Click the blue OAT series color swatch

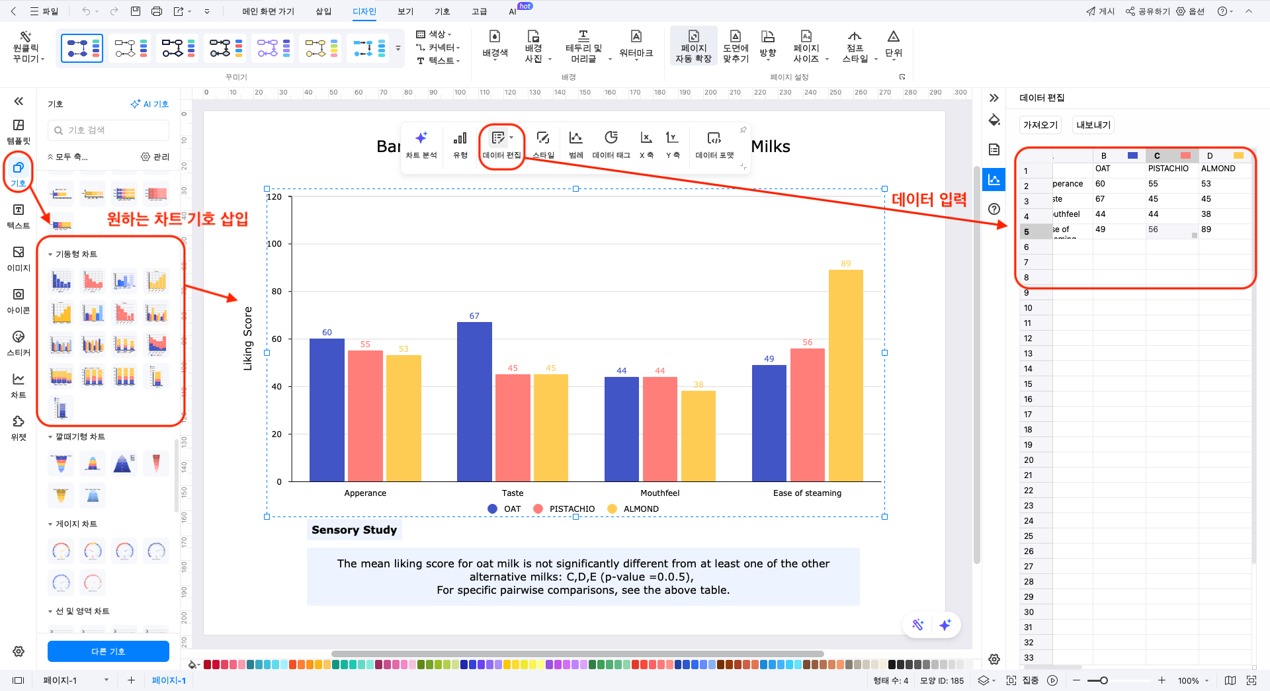coord(1132,156)
